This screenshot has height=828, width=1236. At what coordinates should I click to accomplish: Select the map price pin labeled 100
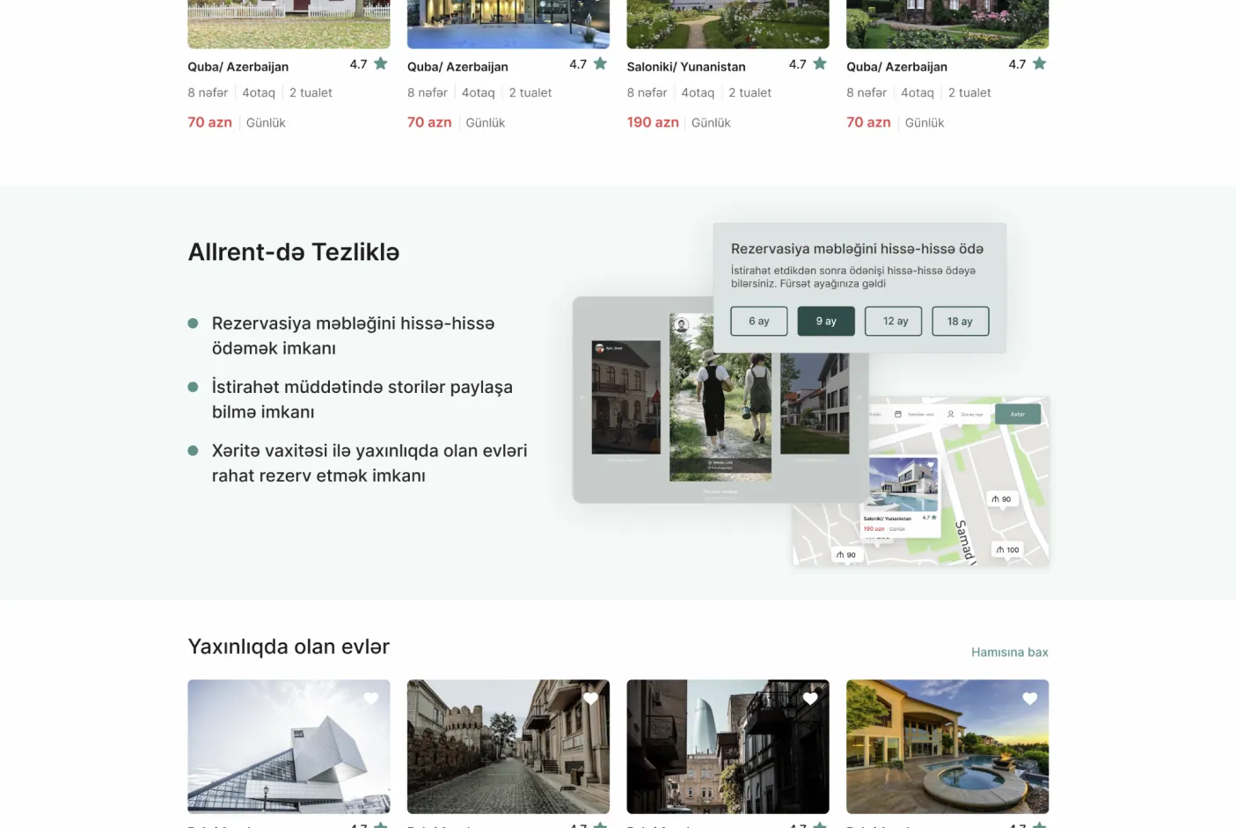[x=1007, y=550]
